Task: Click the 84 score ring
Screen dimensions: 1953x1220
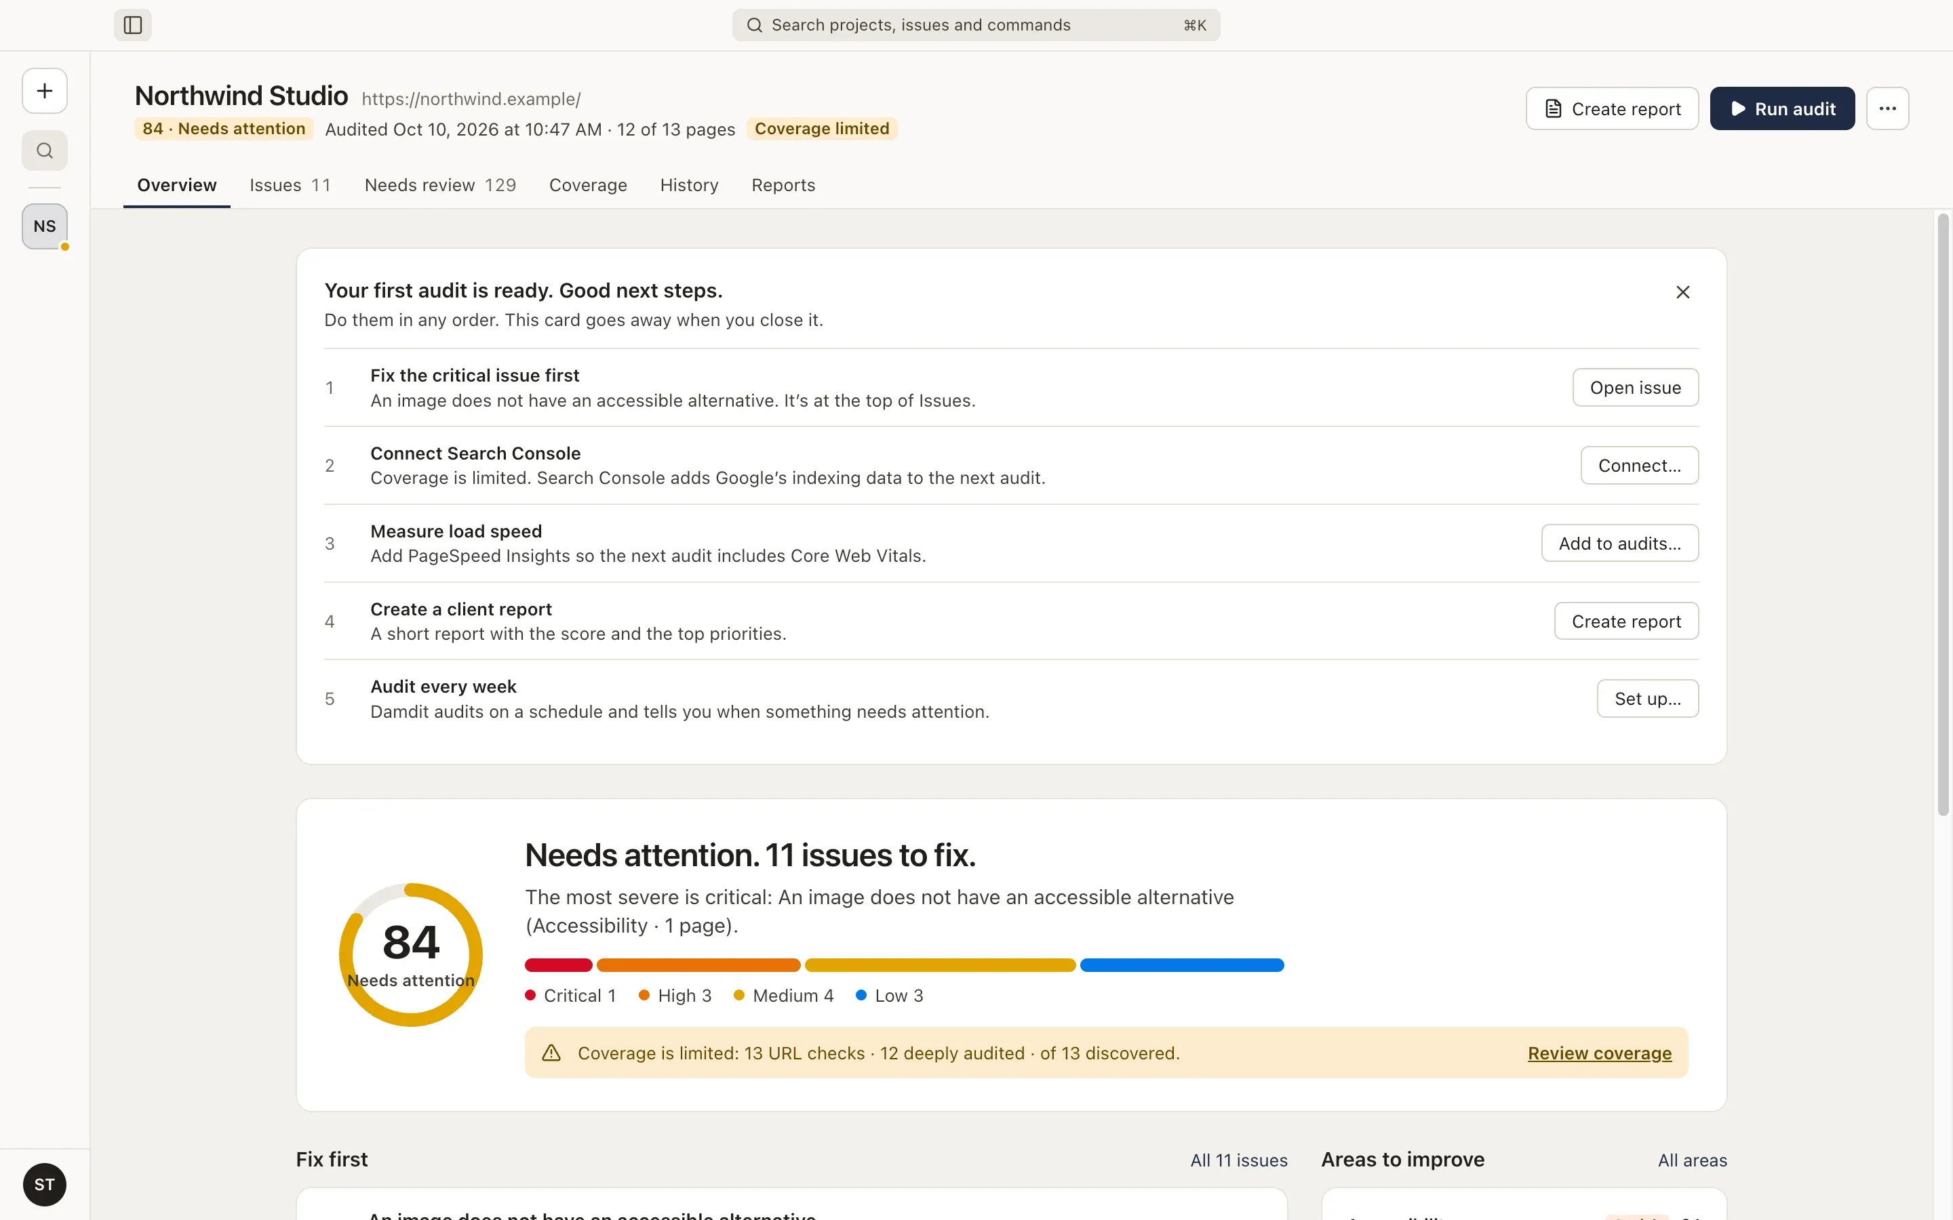Action: [411, 954]
